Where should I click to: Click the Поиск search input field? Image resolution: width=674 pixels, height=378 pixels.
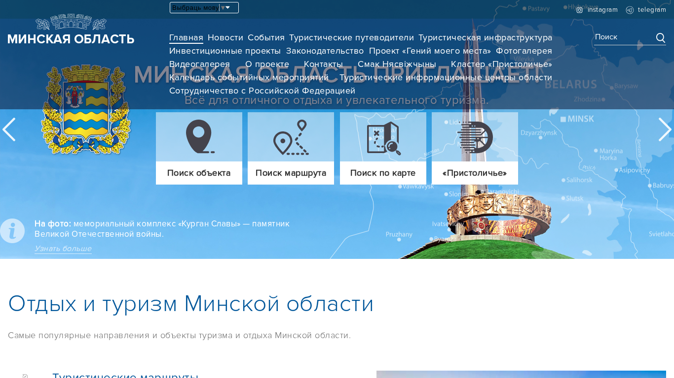pyautogui.click(x=624, y=37)
